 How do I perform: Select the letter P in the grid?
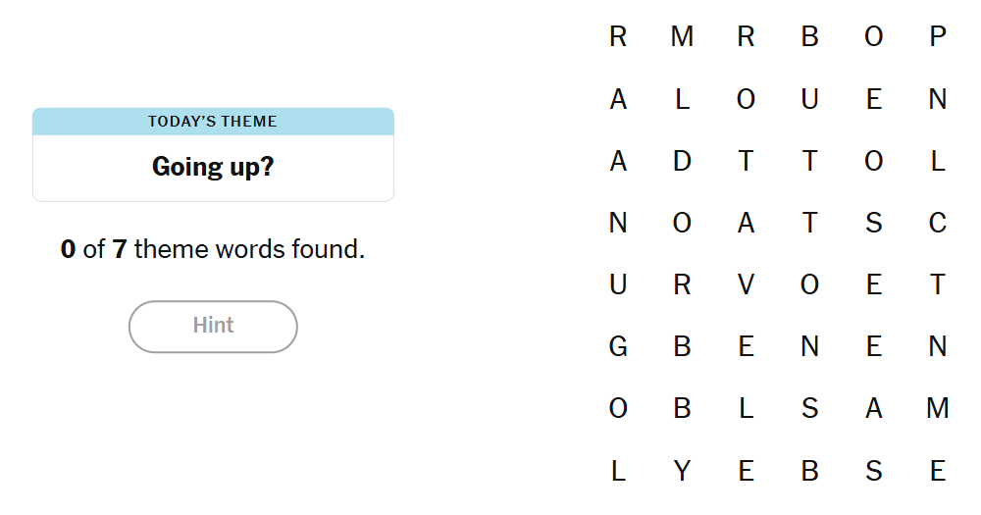click(x=938, y=37)
